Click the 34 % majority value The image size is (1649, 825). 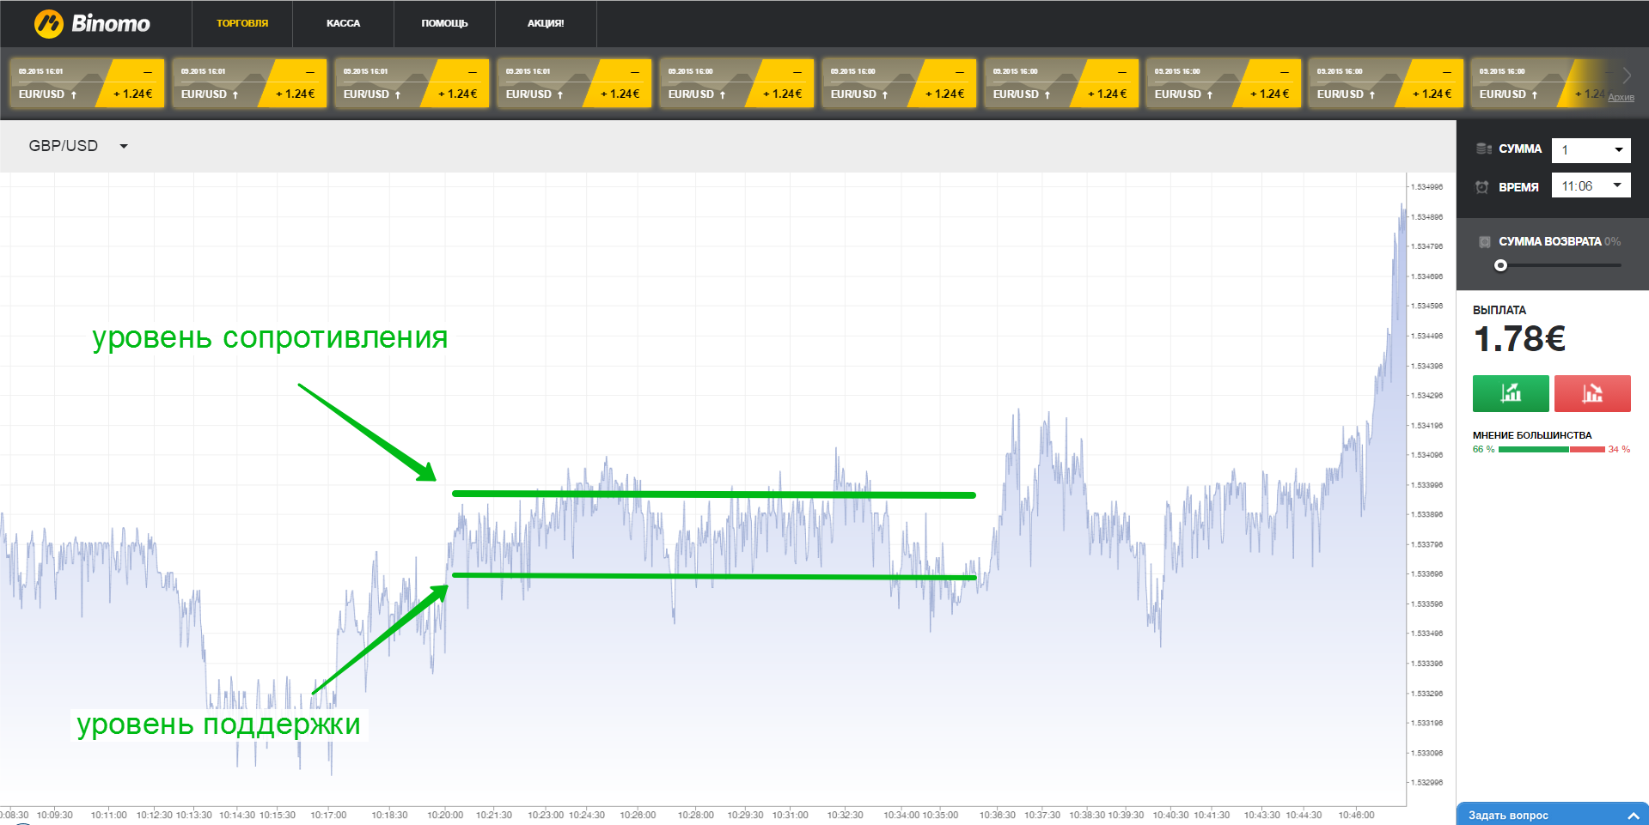[x=1619, y=449]
